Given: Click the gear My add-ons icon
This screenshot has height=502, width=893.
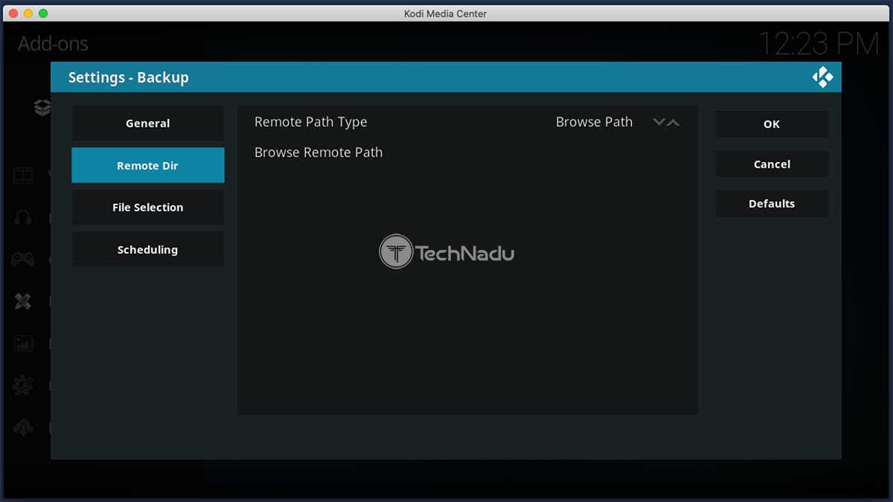Looking at the screenshot, I should [x=23, y=385].
